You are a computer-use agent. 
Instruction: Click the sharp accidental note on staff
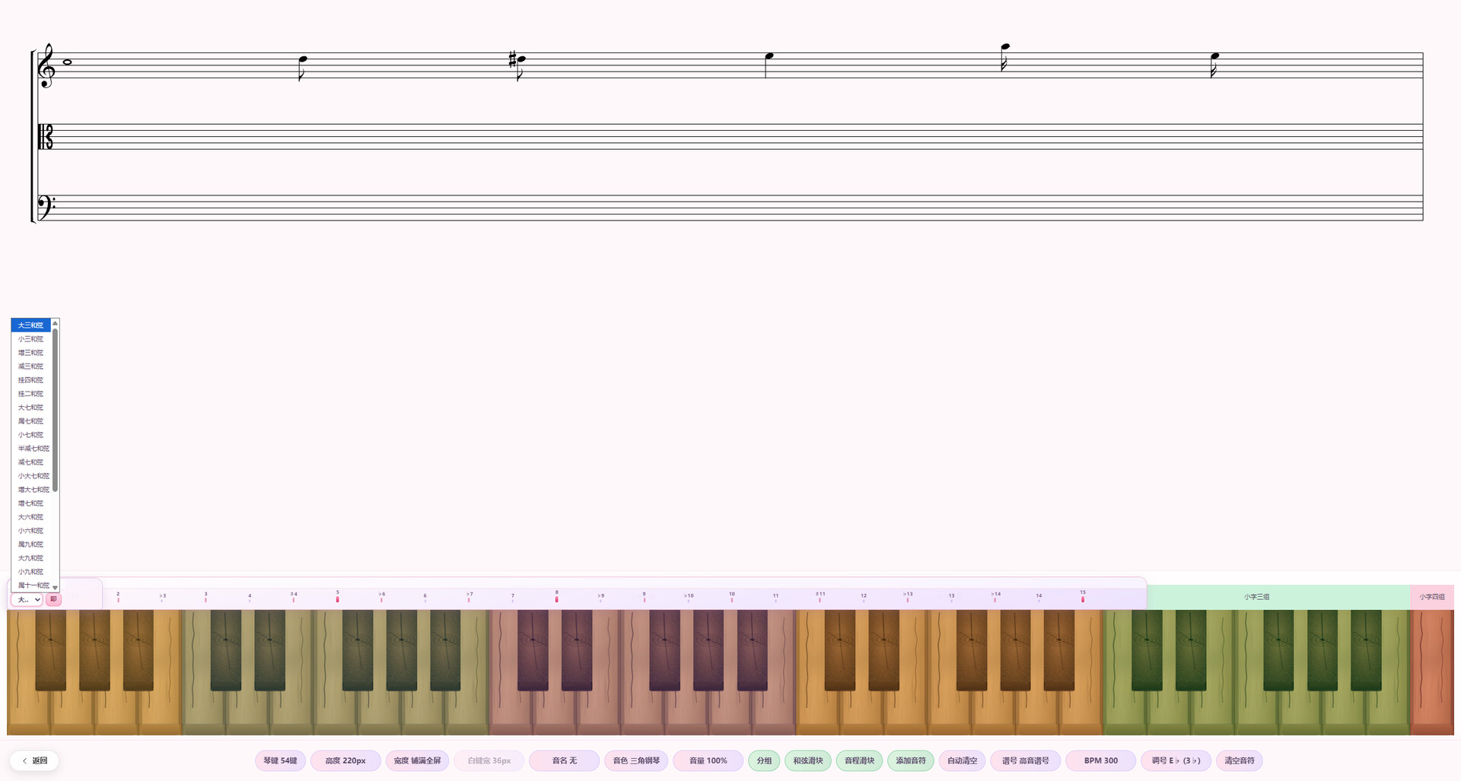pos(517,64)
